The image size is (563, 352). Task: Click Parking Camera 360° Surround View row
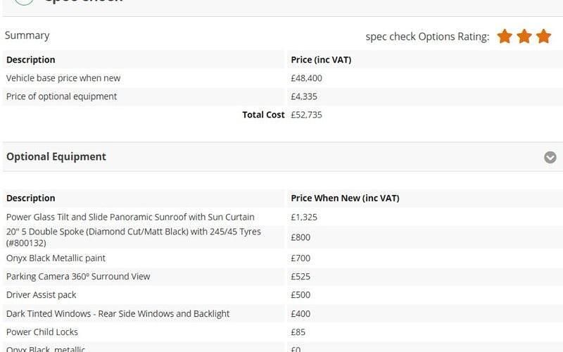click(x=281, y=276)
